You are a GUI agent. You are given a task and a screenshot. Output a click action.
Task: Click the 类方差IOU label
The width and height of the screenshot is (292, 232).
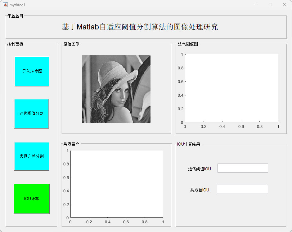200,190
